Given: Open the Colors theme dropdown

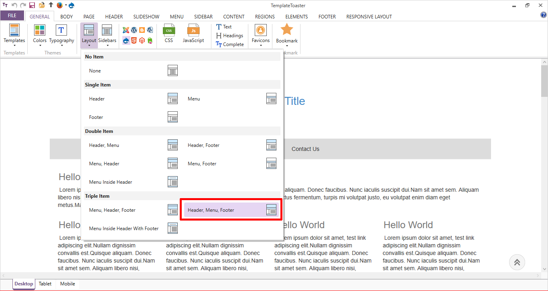Looking at the screenshot, I should pyautogui.click(x=40, y=34).
